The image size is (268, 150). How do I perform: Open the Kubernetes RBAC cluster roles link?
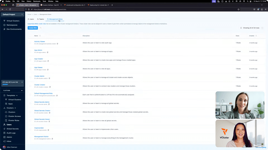tap(37, 24)
